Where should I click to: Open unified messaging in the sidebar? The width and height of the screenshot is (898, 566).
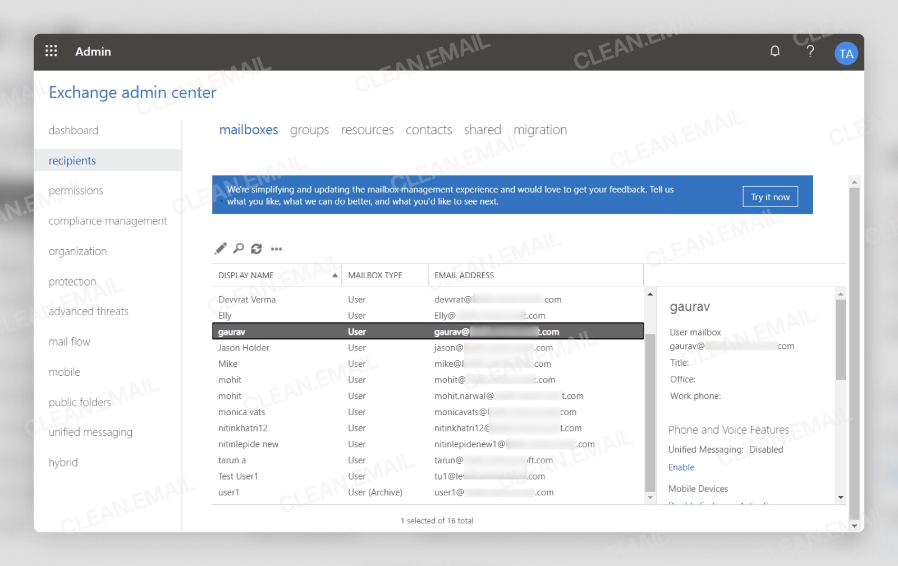pos(90,432)
